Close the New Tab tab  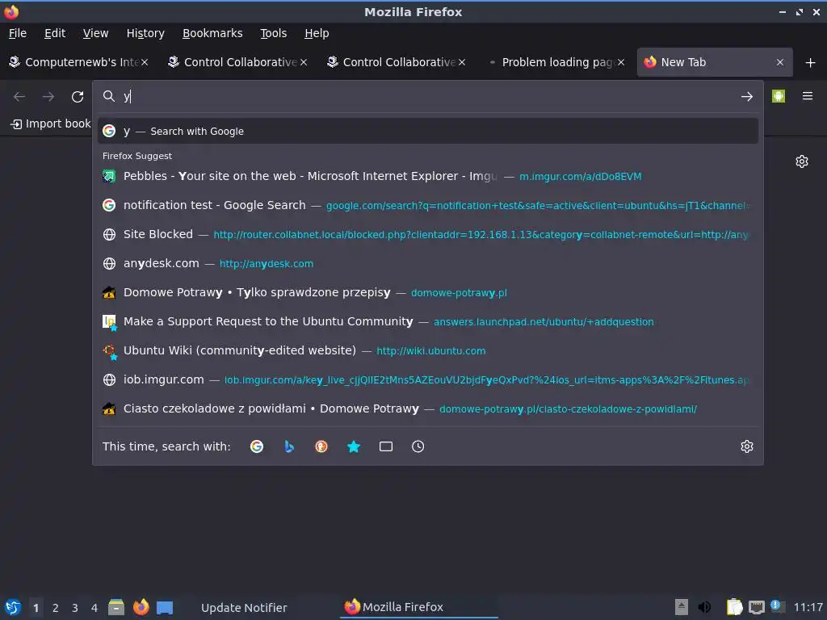pos(780,62)
